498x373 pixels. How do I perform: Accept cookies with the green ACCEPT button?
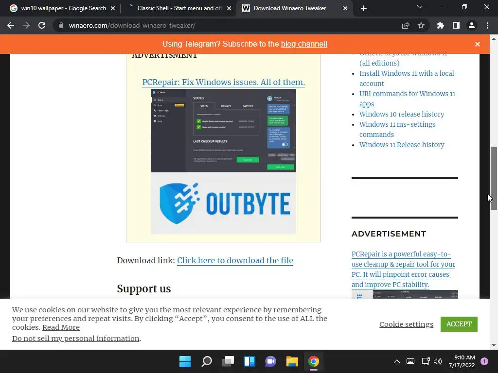tap(459, 324)
